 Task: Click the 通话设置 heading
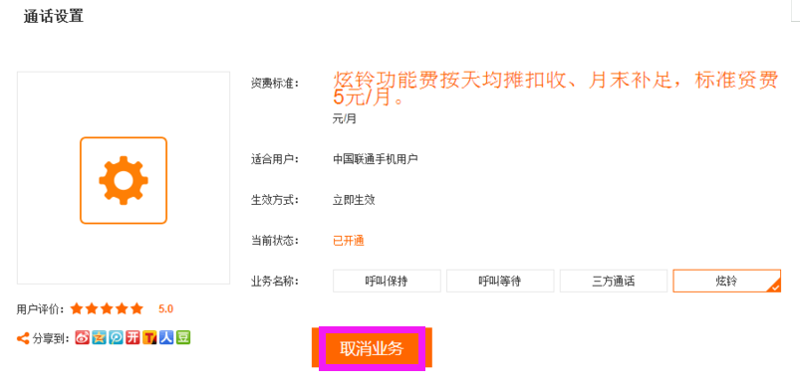(x=54, y=16)
